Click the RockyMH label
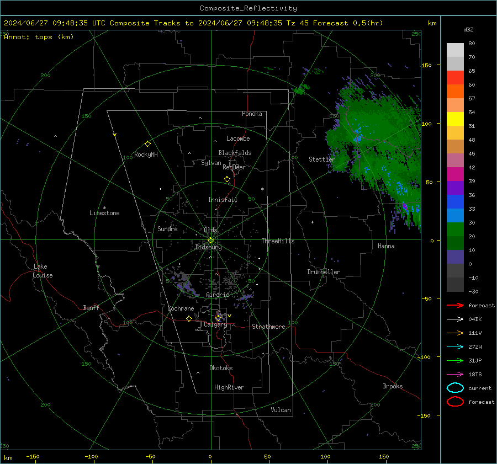497x464 pixels. point(146,154)
